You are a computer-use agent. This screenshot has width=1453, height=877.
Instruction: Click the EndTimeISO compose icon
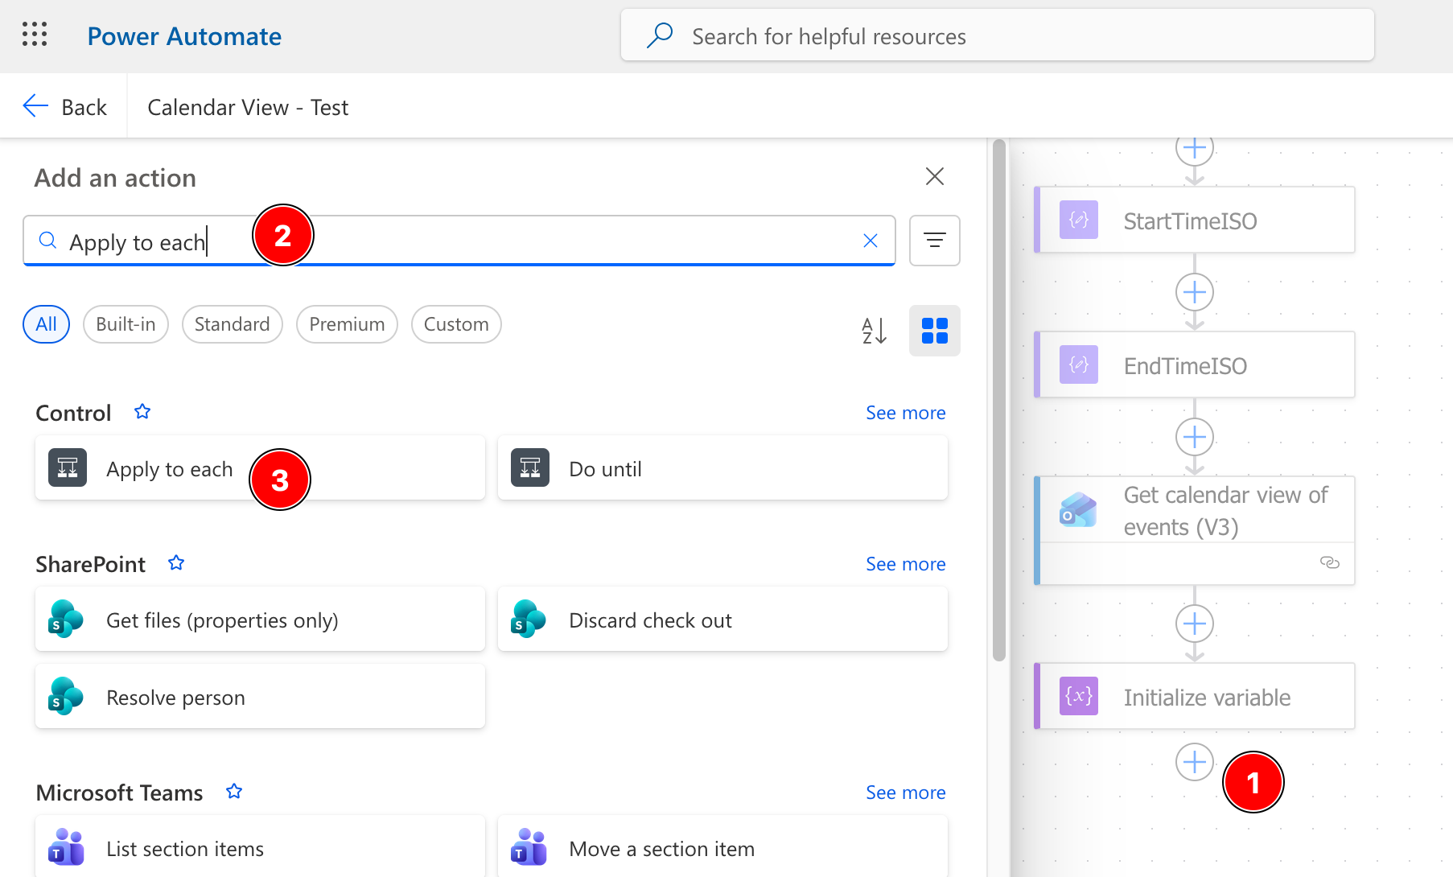point(1079,365)
